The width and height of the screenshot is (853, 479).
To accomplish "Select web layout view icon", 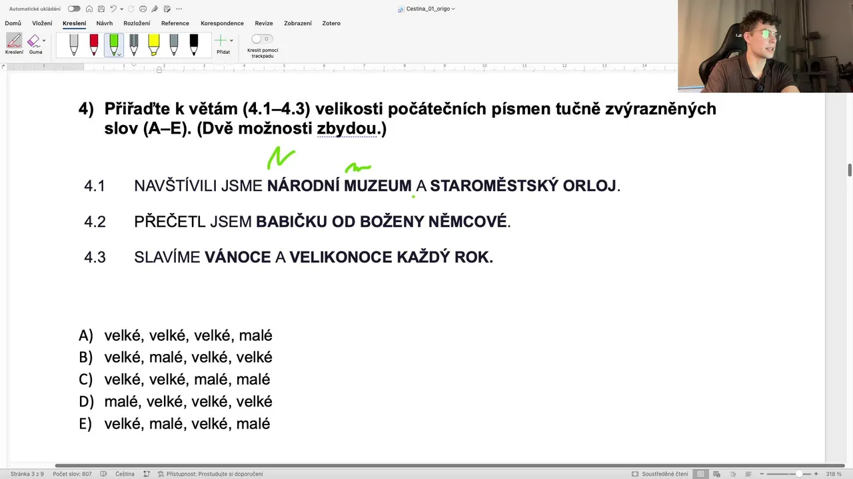I will click(715, 474).
